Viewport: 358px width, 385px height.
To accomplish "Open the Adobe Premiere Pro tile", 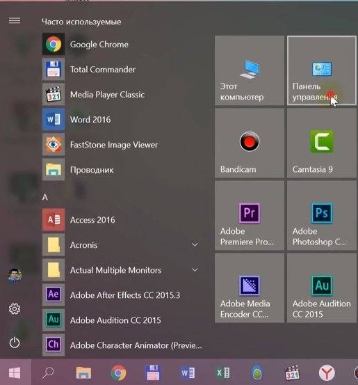I will tap(250, 216).
